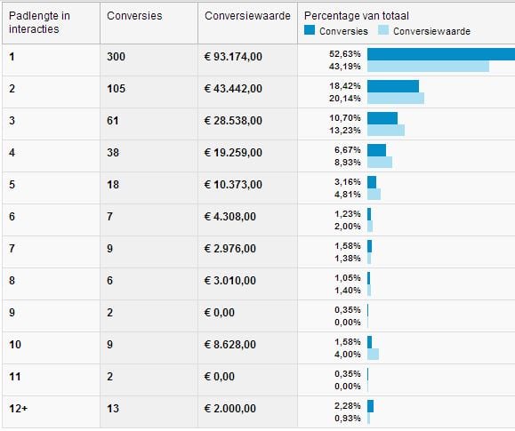Click the 43,19% light blue bar
Screen dimensions: 515x431
(429, 67)
